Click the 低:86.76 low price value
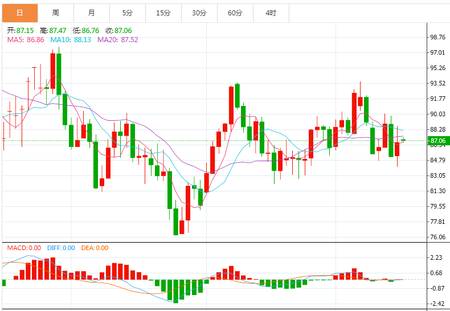The width and height of the screenshot is (450, 311). point(86,30)
